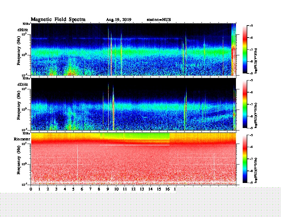
Task: Click hour "8" on the time axis
Action: [x=99, y=189]
